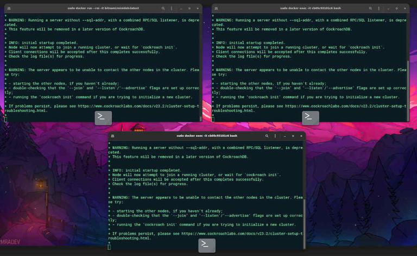Image resolution: width=417 pixels, height=256 pixels.
Task: Minimize the top-right docker exec terminal
Action: pos(388,9)
